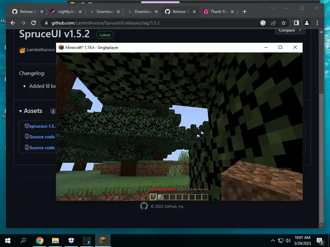
Task: Open Chrome tab search chevron
Action: click(x=272, y=8)
